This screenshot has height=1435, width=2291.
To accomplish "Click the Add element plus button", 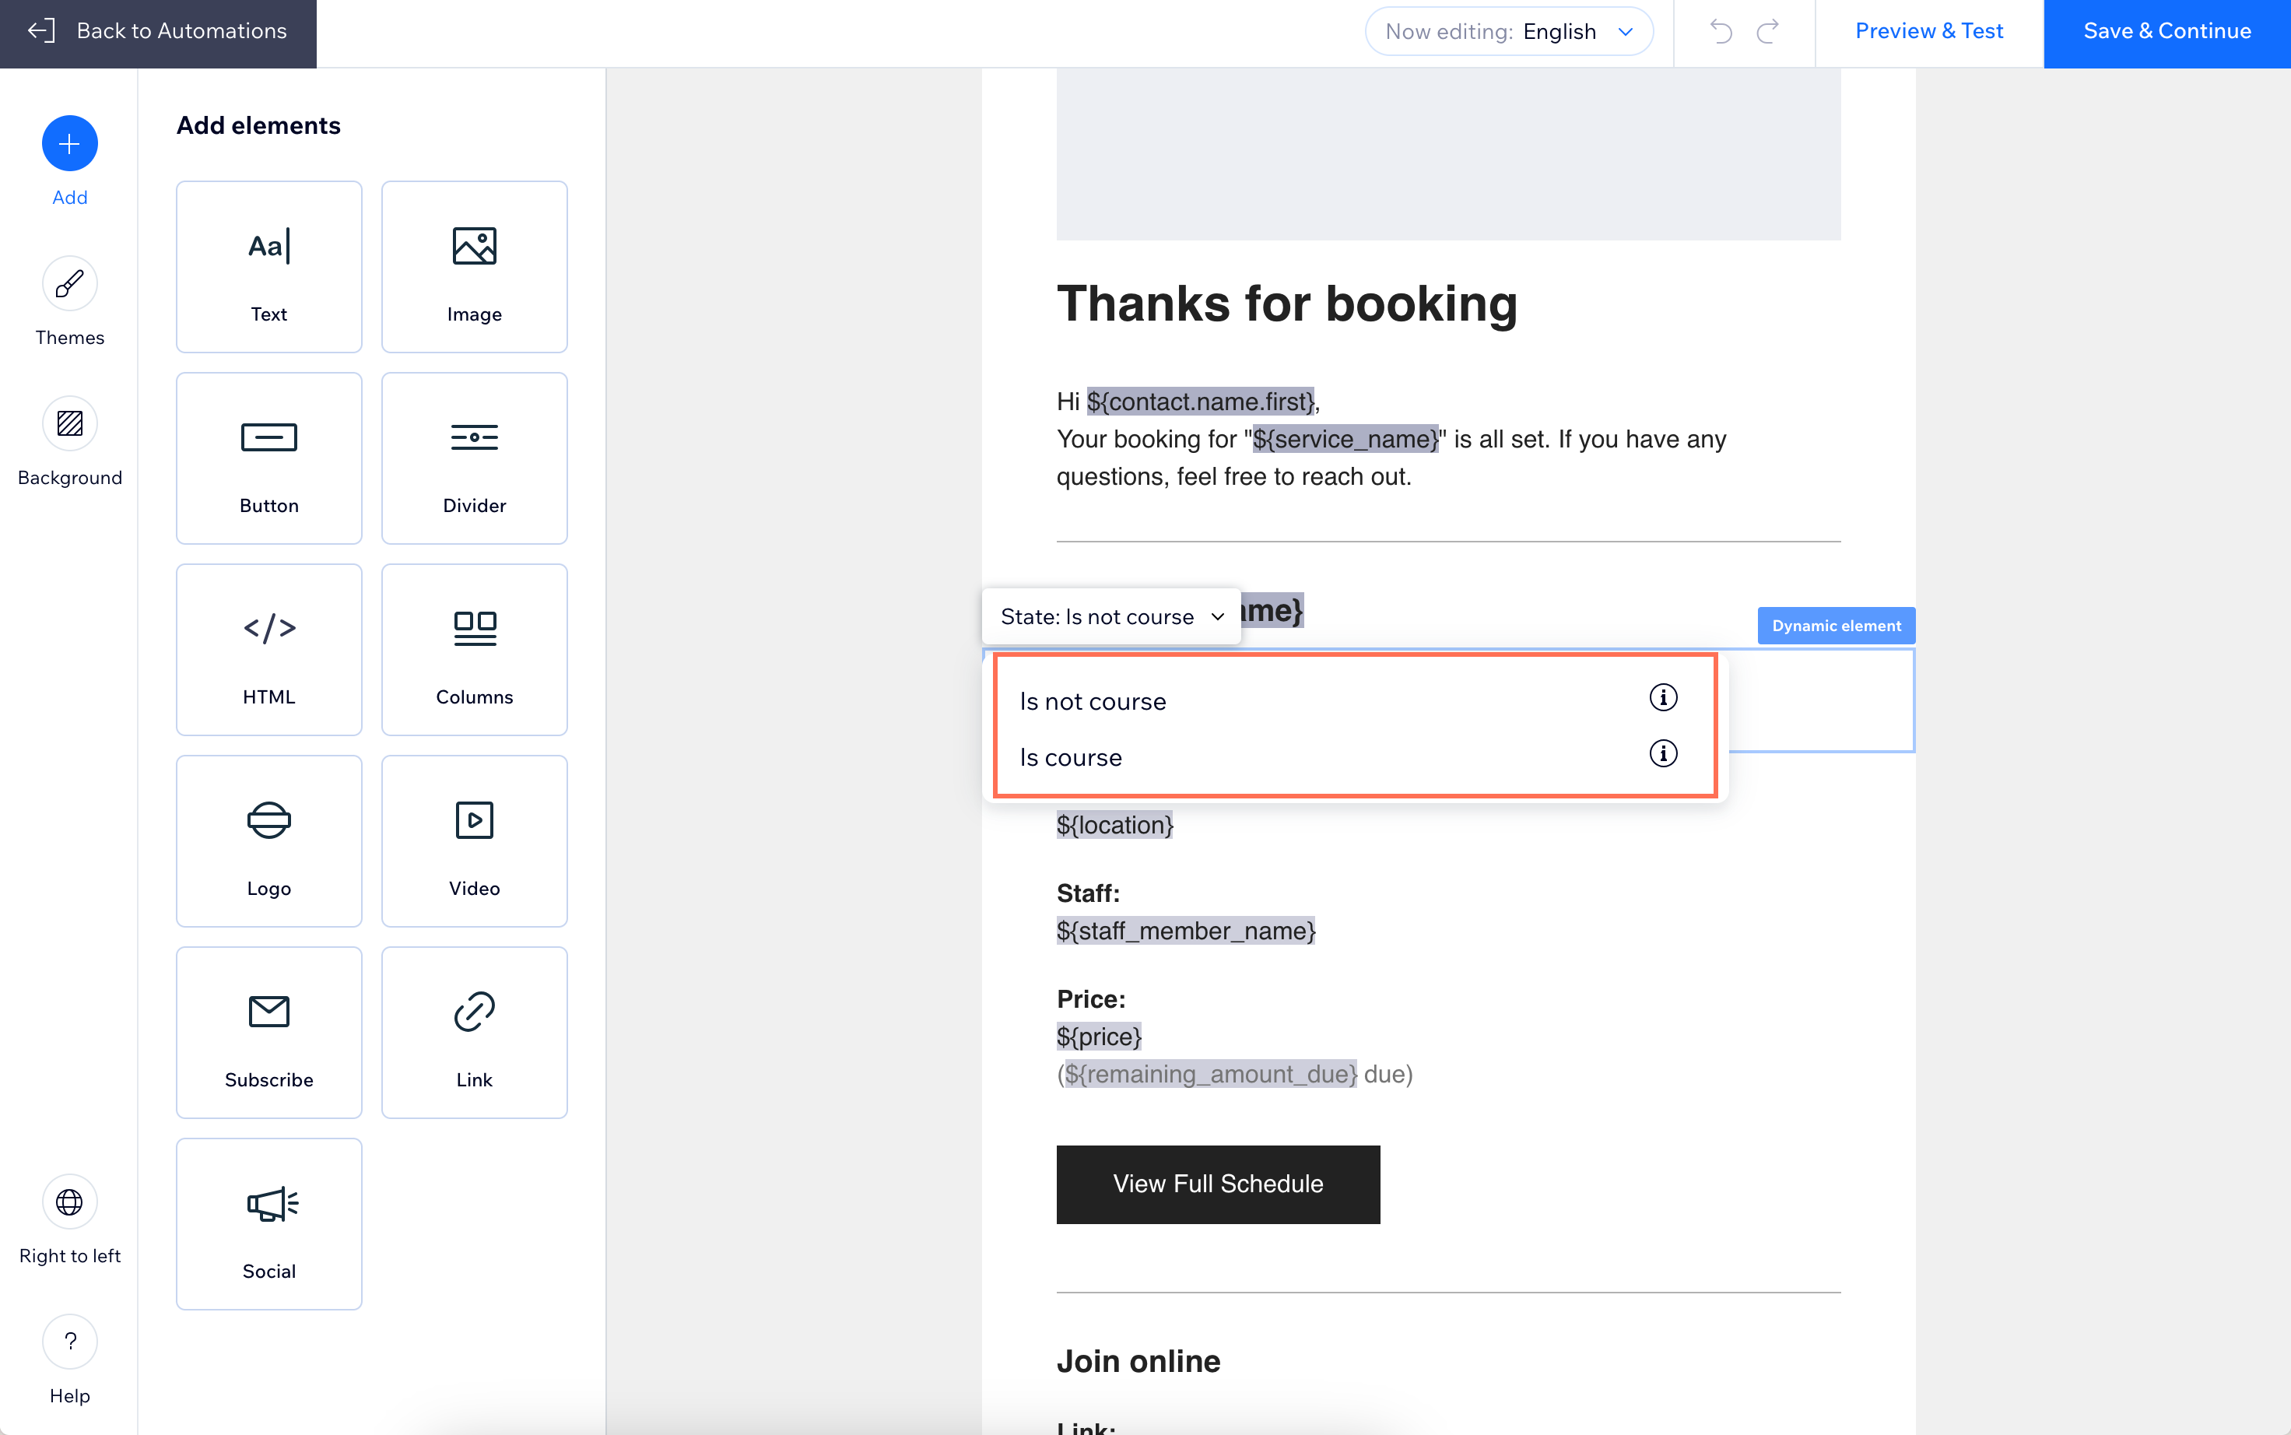I will pos(69,144).
